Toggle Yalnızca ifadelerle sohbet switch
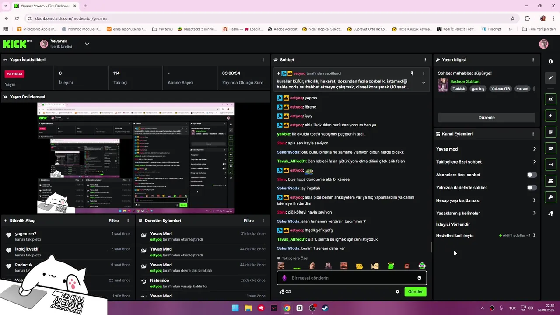The width and height of the screenshot is (560, 315). [532, 188]
